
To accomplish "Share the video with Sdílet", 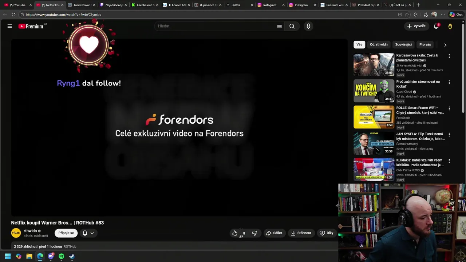I will [x=274, y=233].
